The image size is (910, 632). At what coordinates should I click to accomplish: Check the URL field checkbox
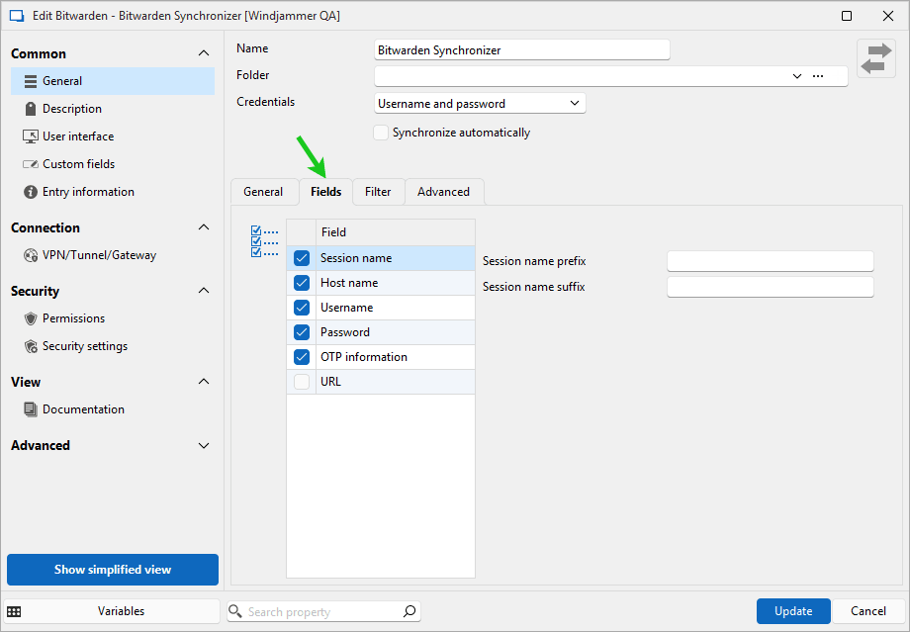(302, 382)
